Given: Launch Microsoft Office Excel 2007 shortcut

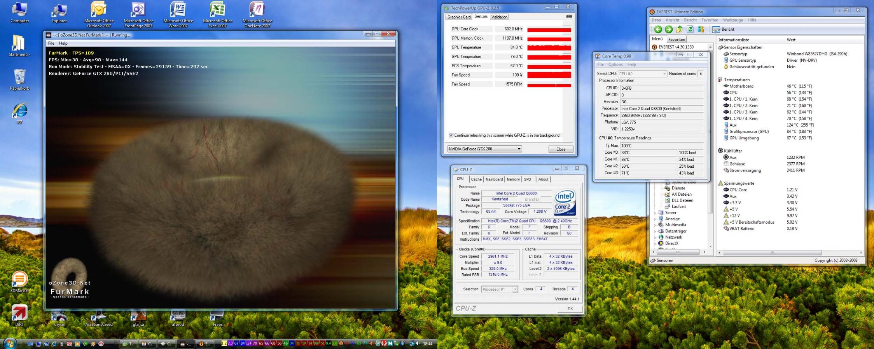Looking at the screenshot, I should tap(218, 14).
